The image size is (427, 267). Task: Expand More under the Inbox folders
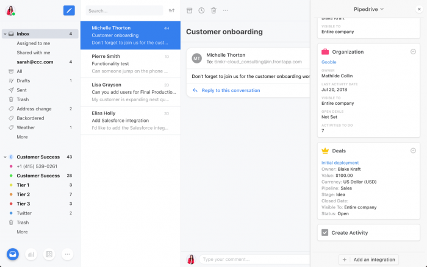(22, 137)
